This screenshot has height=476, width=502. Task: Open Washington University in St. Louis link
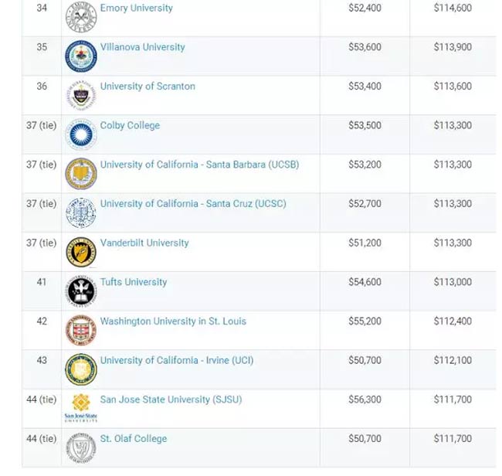pos(173,321)
